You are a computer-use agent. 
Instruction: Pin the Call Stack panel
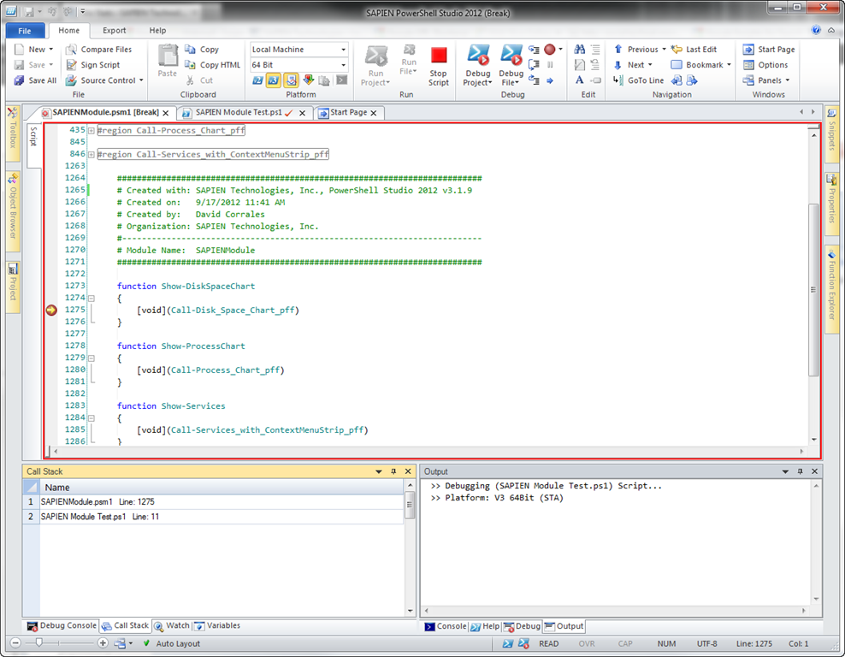coord(393,471)
